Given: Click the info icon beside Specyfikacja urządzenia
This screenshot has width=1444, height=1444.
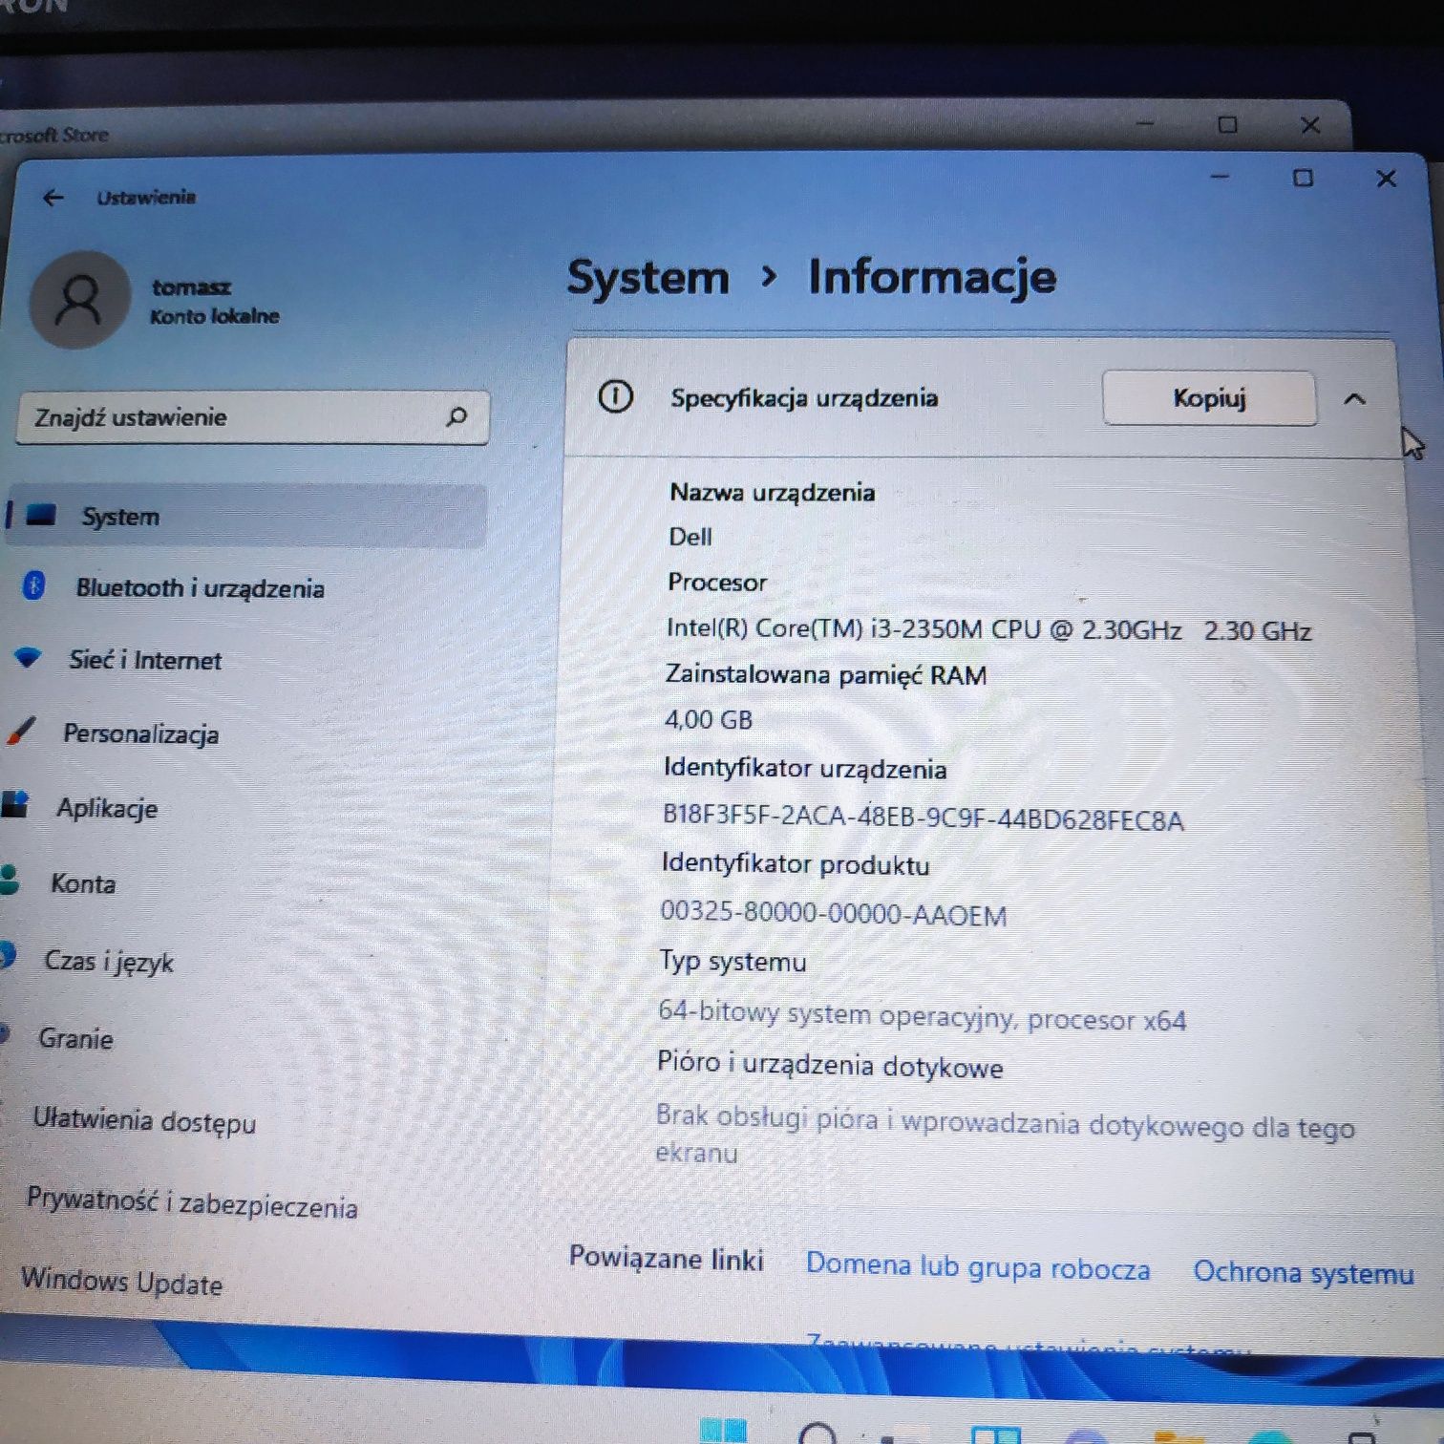Looking at the screenshot, I should (x=615, y=395).
